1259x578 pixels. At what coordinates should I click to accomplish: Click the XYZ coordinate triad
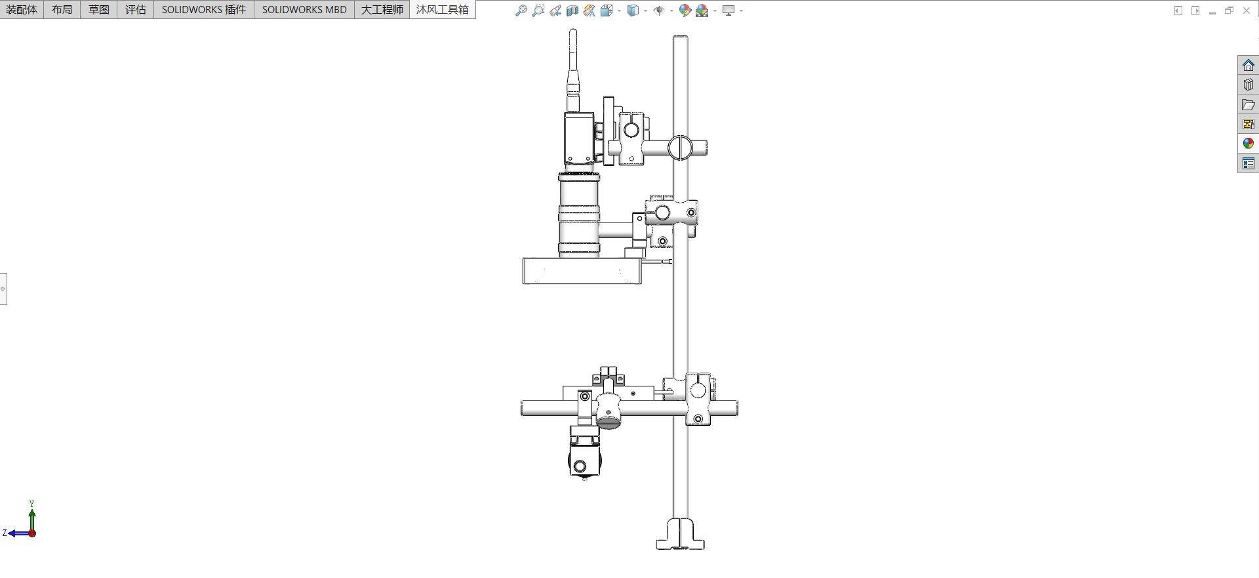[x=20, y=520]
